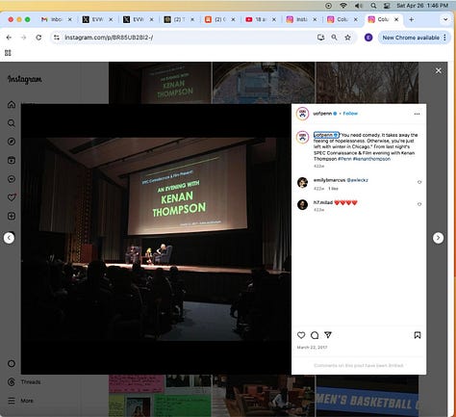Open post options three-dot menu

[x=417, y=114]
